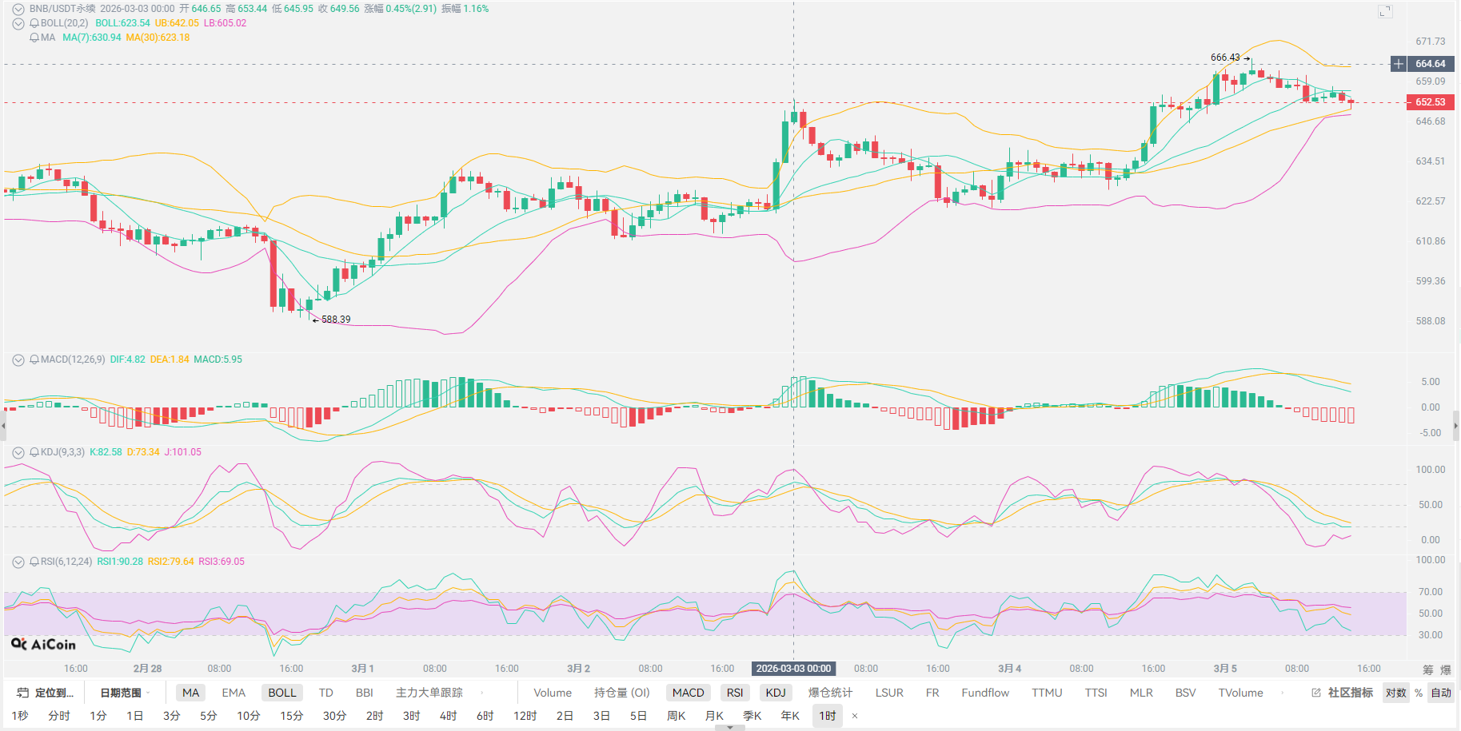This screenshot has width=1461, height=731.
Task: Switch to the 15分 timeframe
Action: (x=291, y=716)
